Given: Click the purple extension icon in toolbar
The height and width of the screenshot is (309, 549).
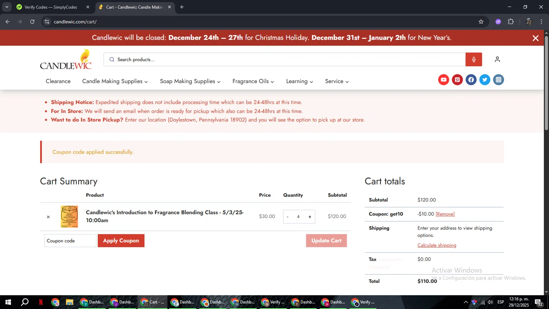Looking at the screenshot, I should [x=498, y=22].
